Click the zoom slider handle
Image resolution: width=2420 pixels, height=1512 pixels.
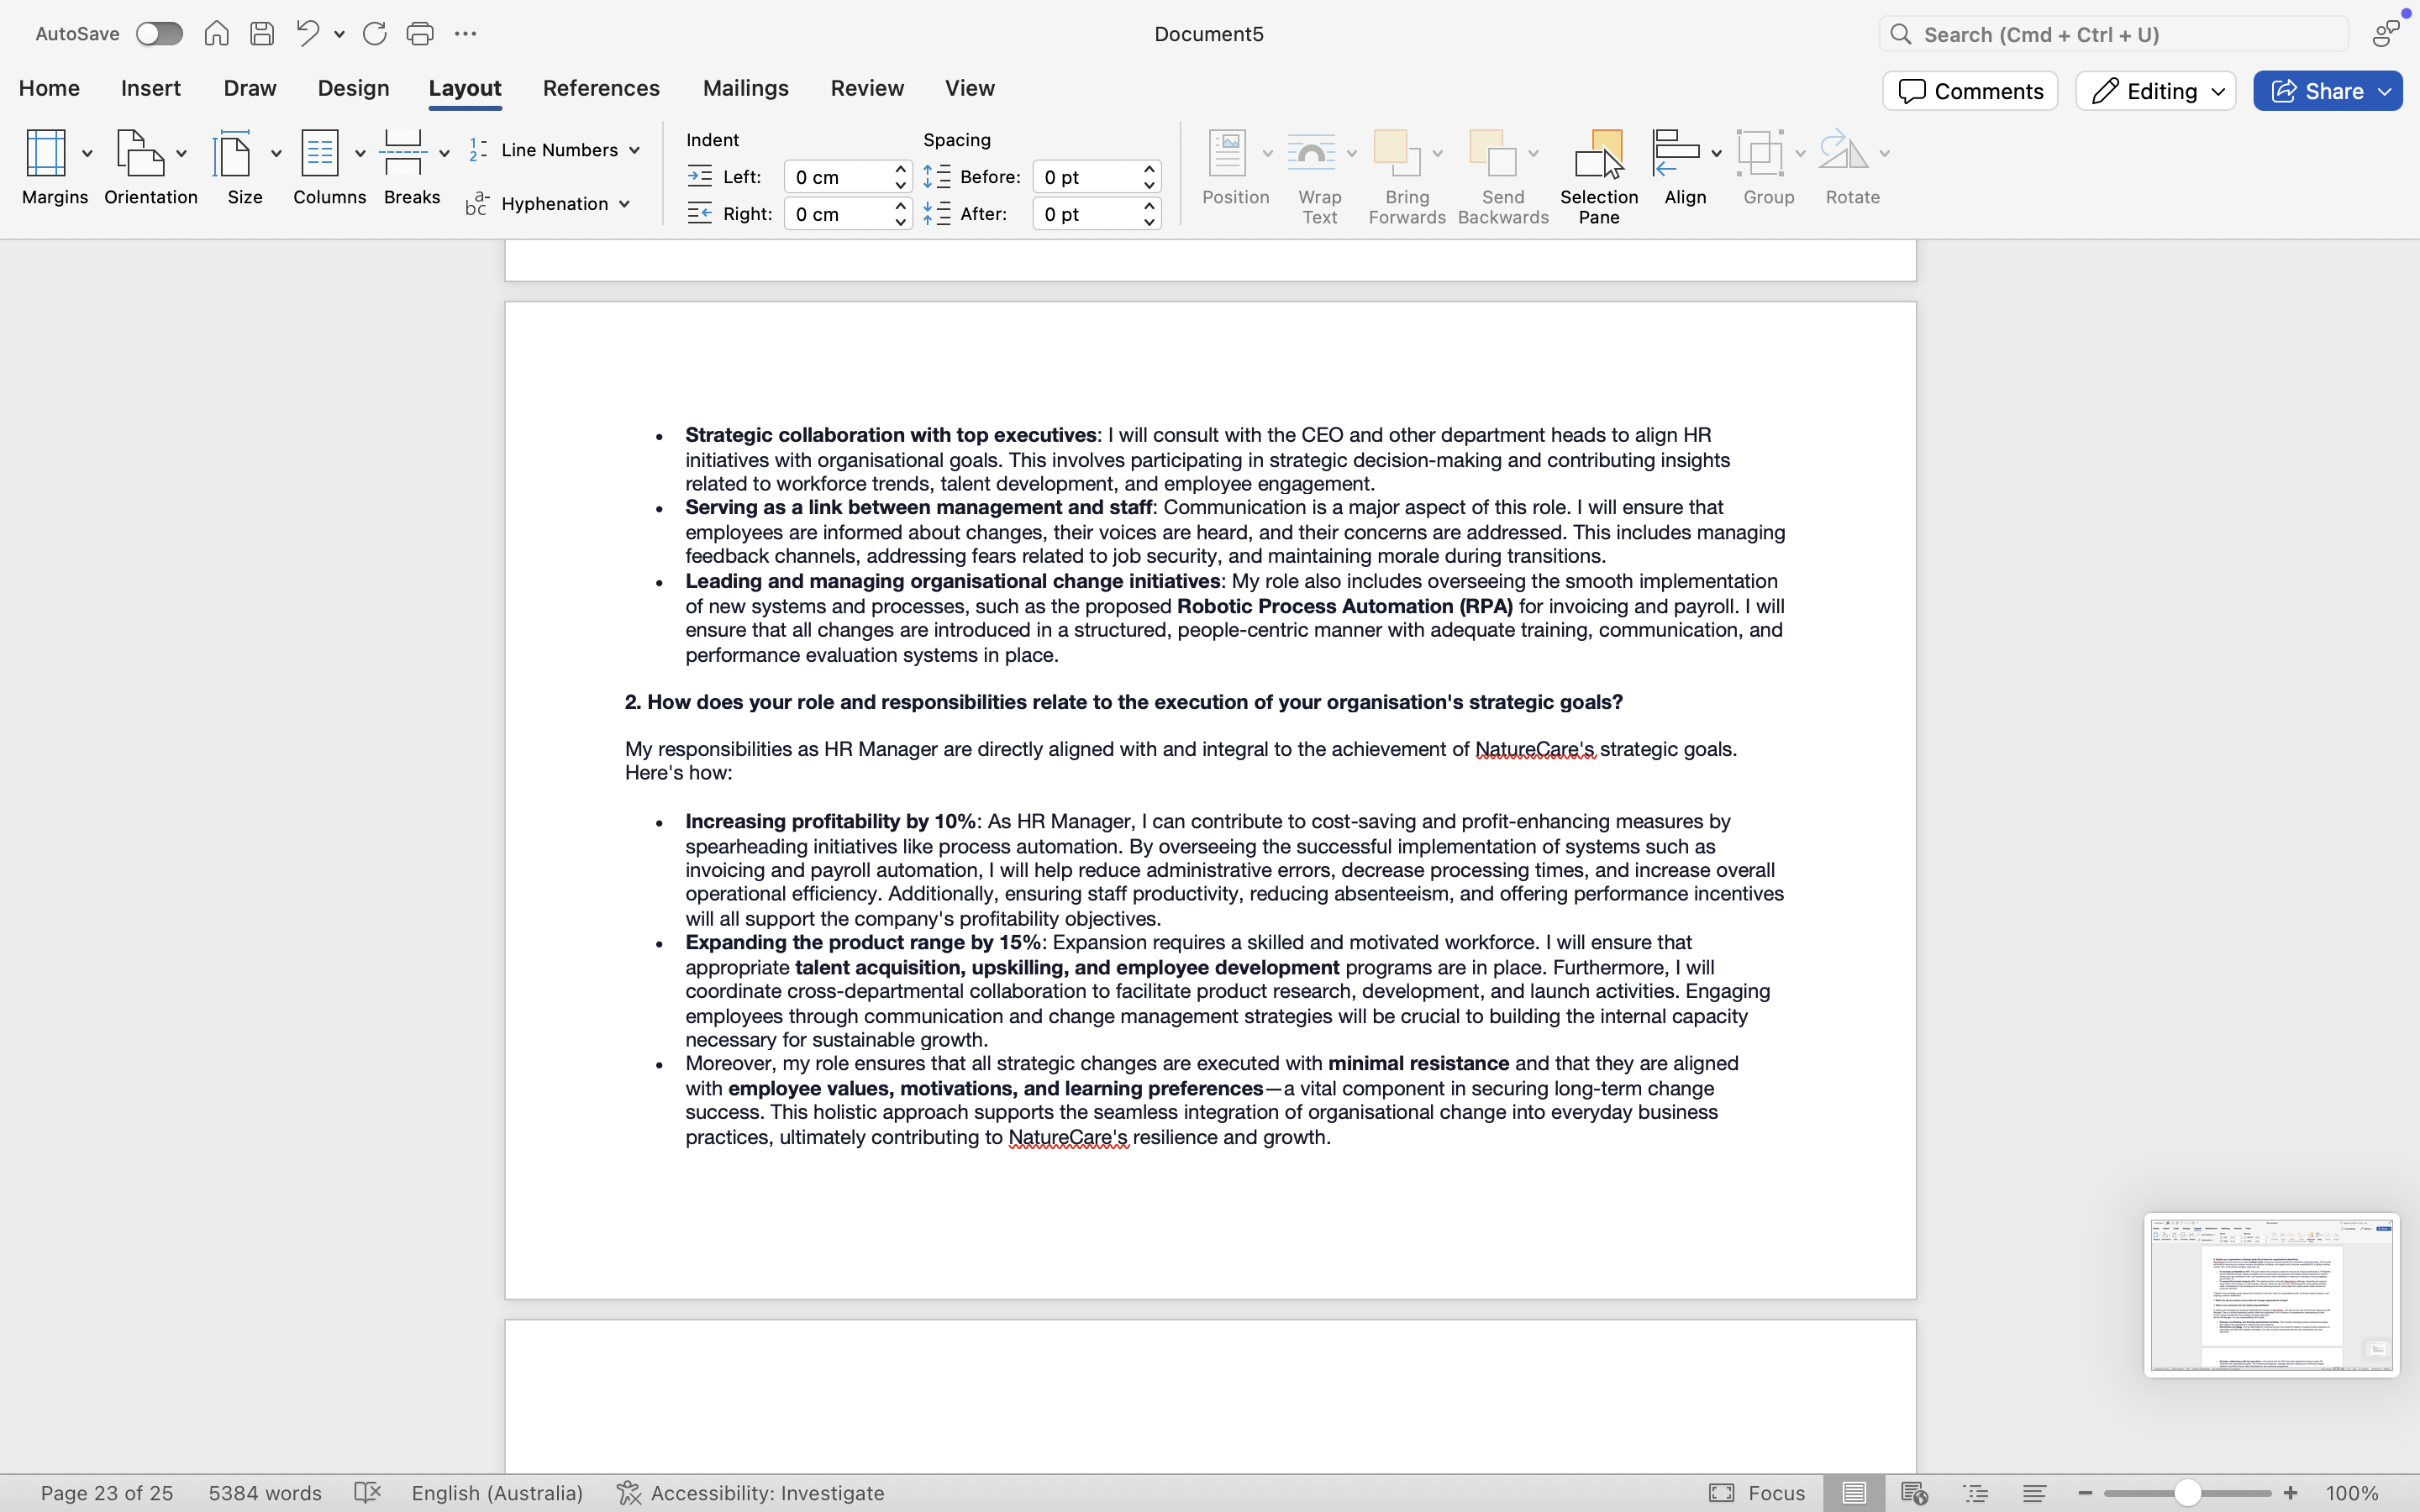coord(2187,1493)
